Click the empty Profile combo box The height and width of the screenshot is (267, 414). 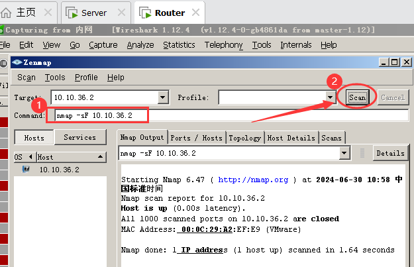(272, 97)
